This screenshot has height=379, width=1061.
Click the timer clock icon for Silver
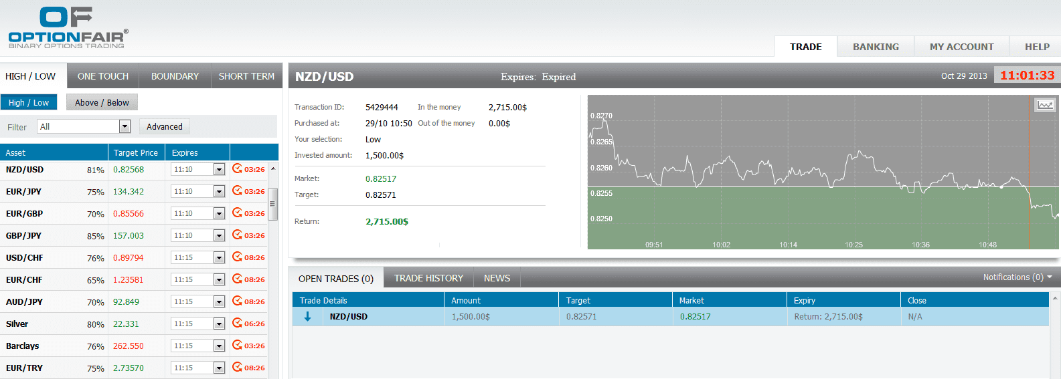point(237,323)
